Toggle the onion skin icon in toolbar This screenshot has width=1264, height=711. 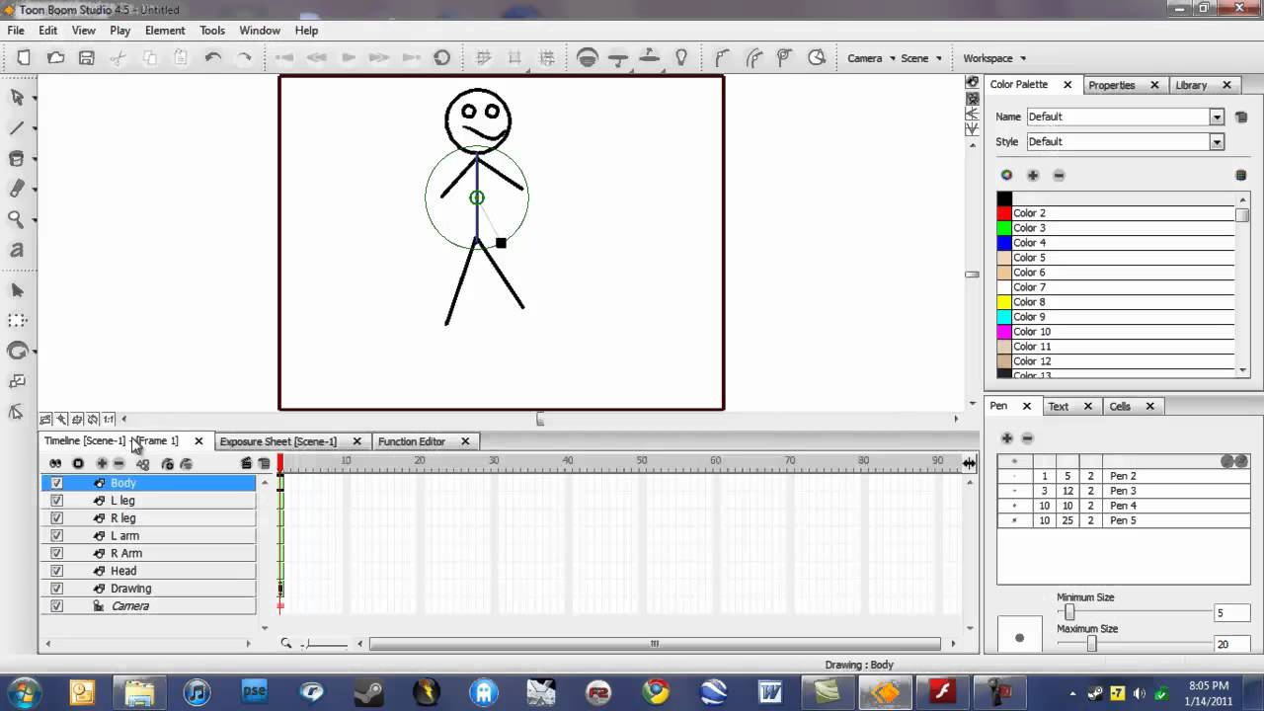coord(588,58)
